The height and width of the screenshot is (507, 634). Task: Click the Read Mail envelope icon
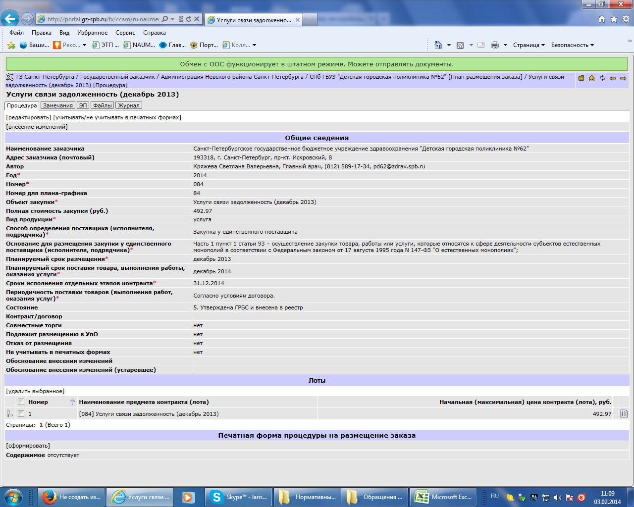481,45
